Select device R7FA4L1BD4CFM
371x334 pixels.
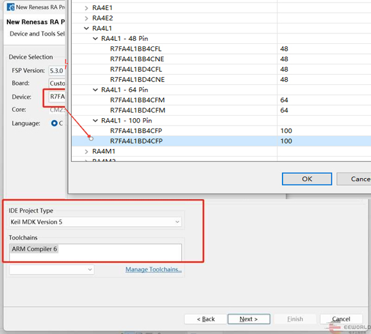[x=138, y=110]
